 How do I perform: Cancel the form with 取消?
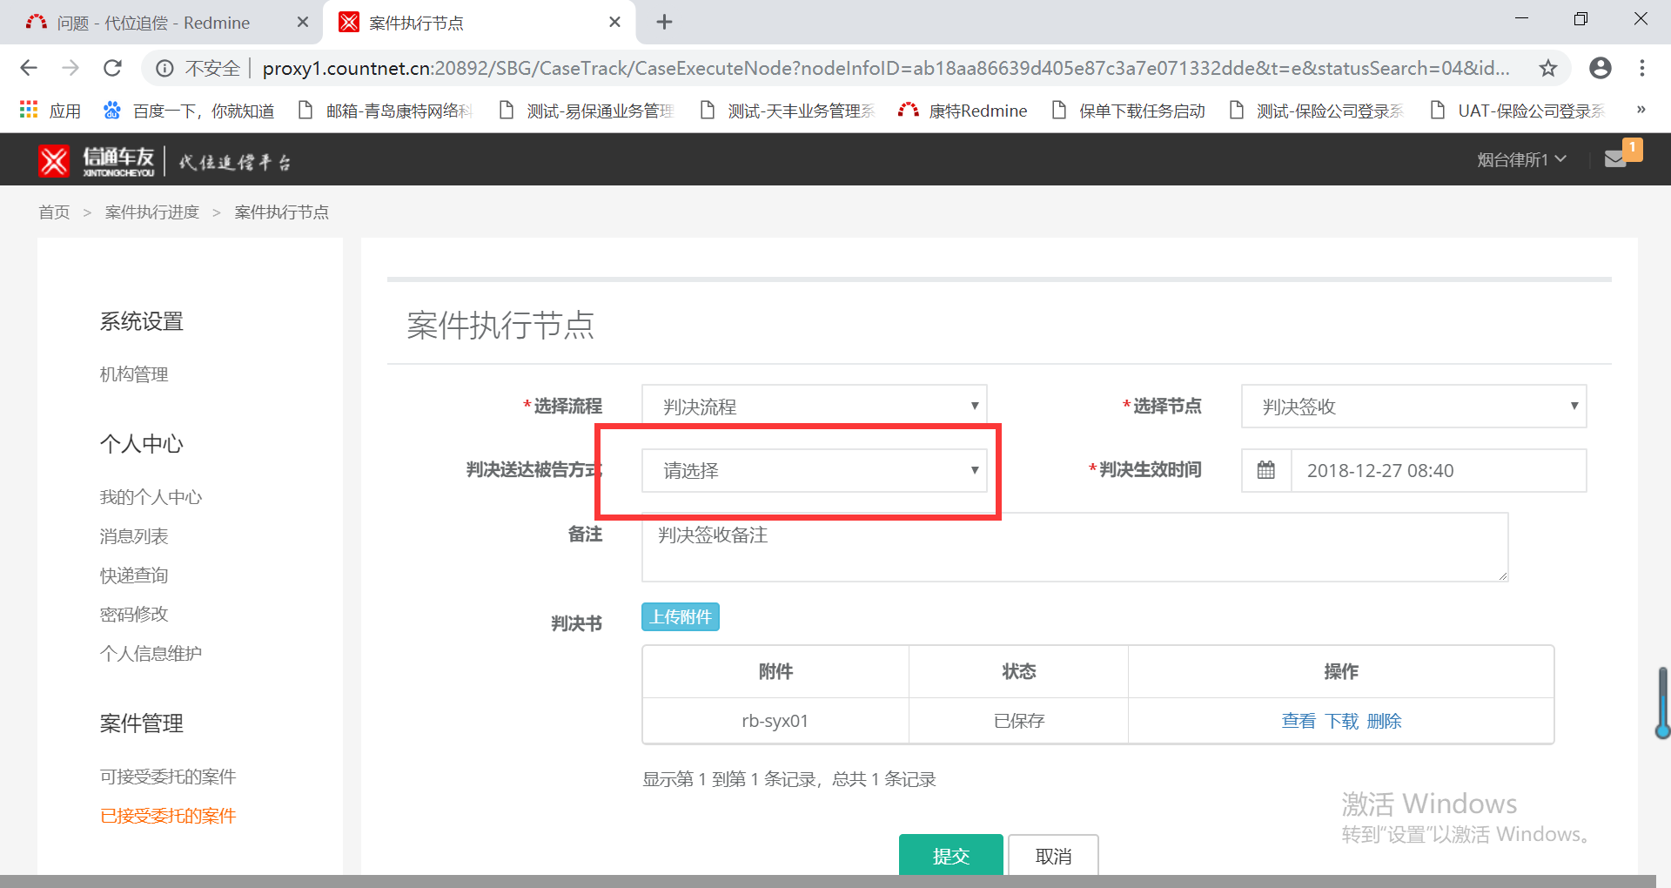pyautogui.click(x=1053, y=855)
